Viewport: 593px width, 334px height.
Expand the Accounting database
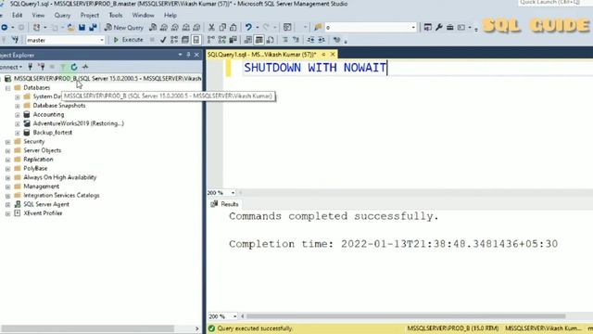(18, 115)
